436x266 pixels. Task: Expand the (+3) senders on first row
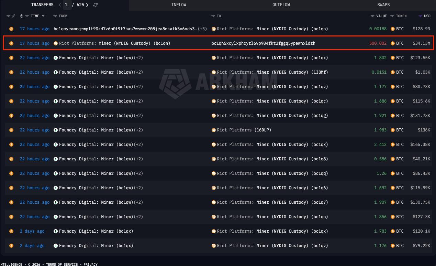click(x=203, y=29)
